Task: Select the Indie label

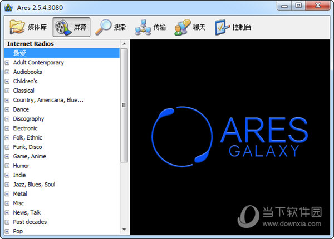Action: [x=19, y=175]
